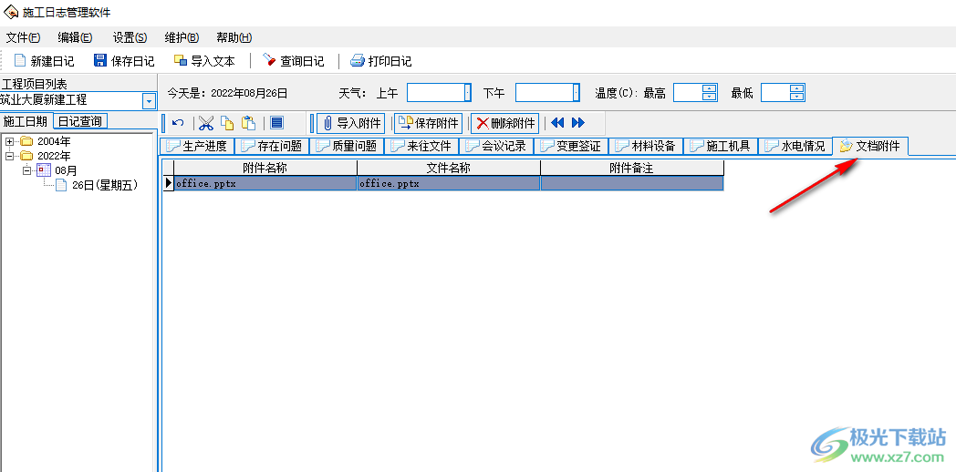The image size is (956, 472).
Task: Click the paste clipboard icon
Action: click(248, 123)
